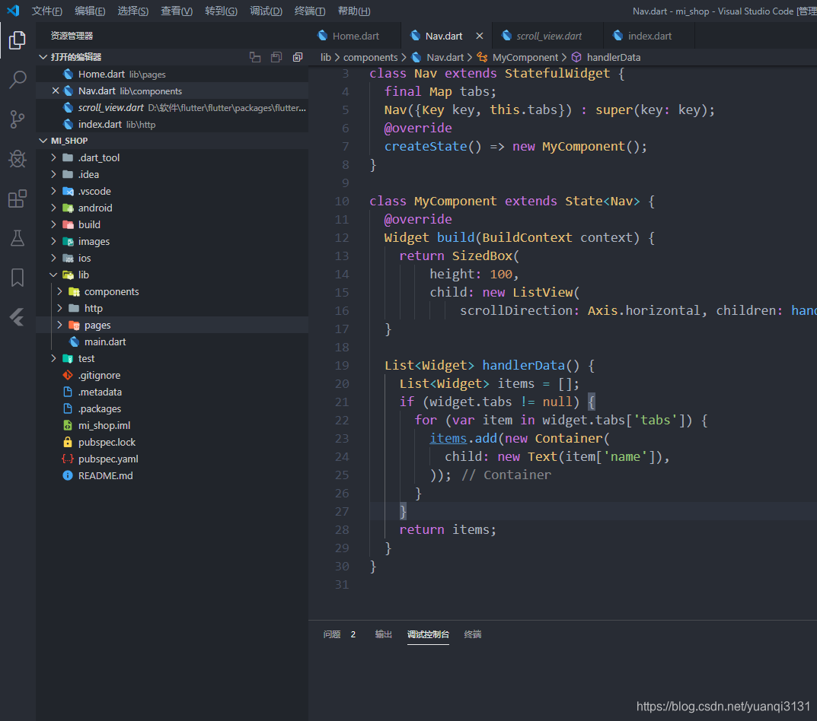Click handlerData in the breadcrumb

click(x=613, y=57)
